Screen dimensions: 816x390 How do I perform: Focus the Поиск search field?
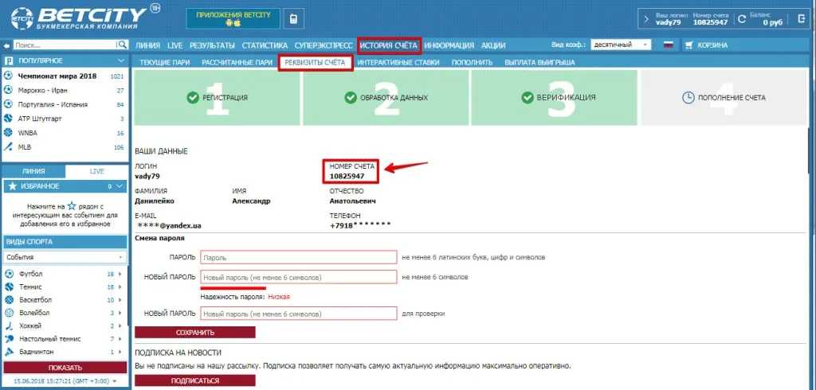[65, 45]
